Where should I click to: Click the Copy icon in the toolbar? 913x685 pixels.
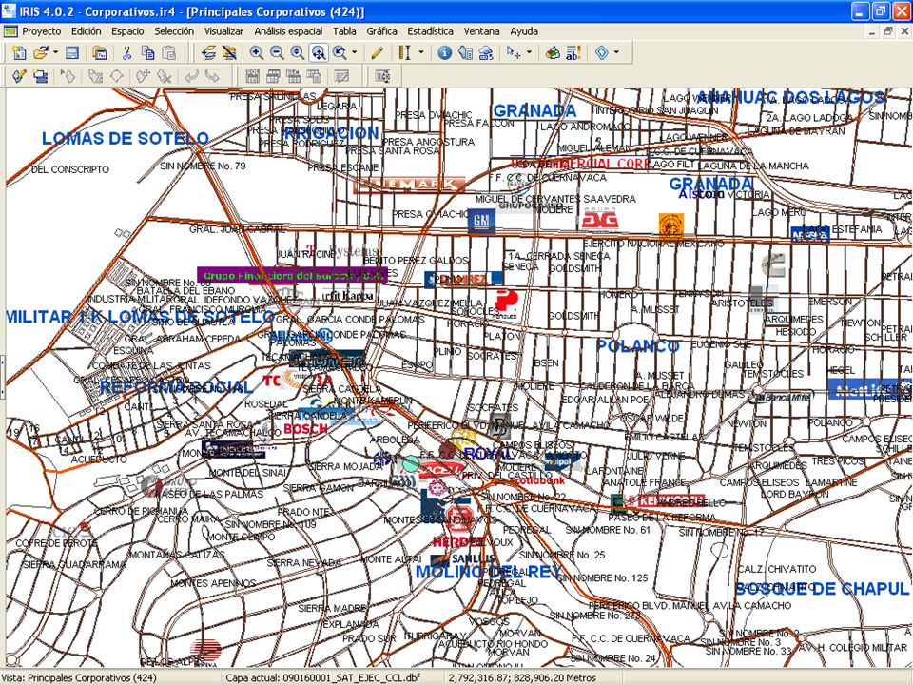click(148, 53)
